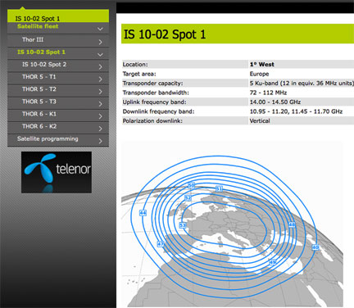Click the arrow icon beside THOR 6 - K1
The height and width of the screenshot is (308, 354).
coord(100,116)
